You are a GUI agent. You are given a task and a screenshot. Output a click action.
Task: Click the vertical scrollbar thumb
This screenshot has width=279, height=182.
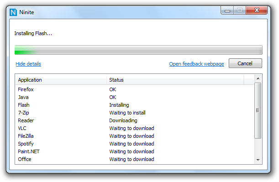[258, 110]
